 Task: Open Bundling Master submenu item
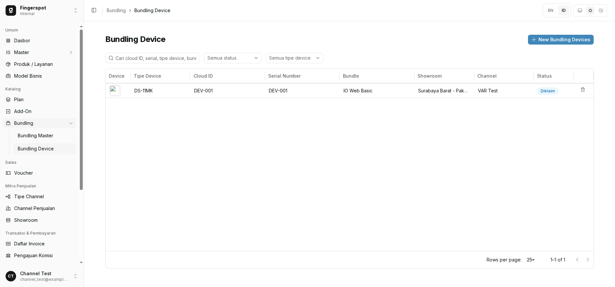(x=45, y=136)
